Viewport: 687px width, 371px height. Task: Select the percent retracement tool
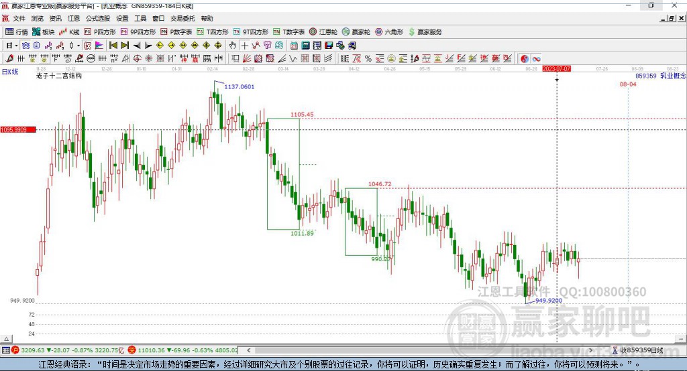(368, 59)
